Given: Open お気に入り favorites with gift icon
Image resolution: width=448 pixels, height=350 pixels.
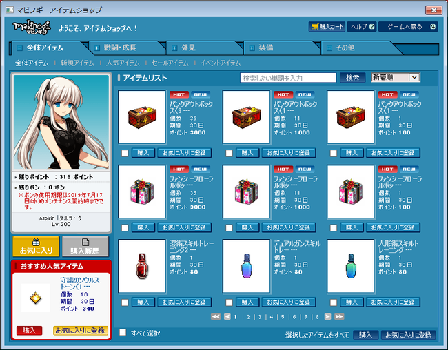Looking at the screenshot, I should 36,246.
